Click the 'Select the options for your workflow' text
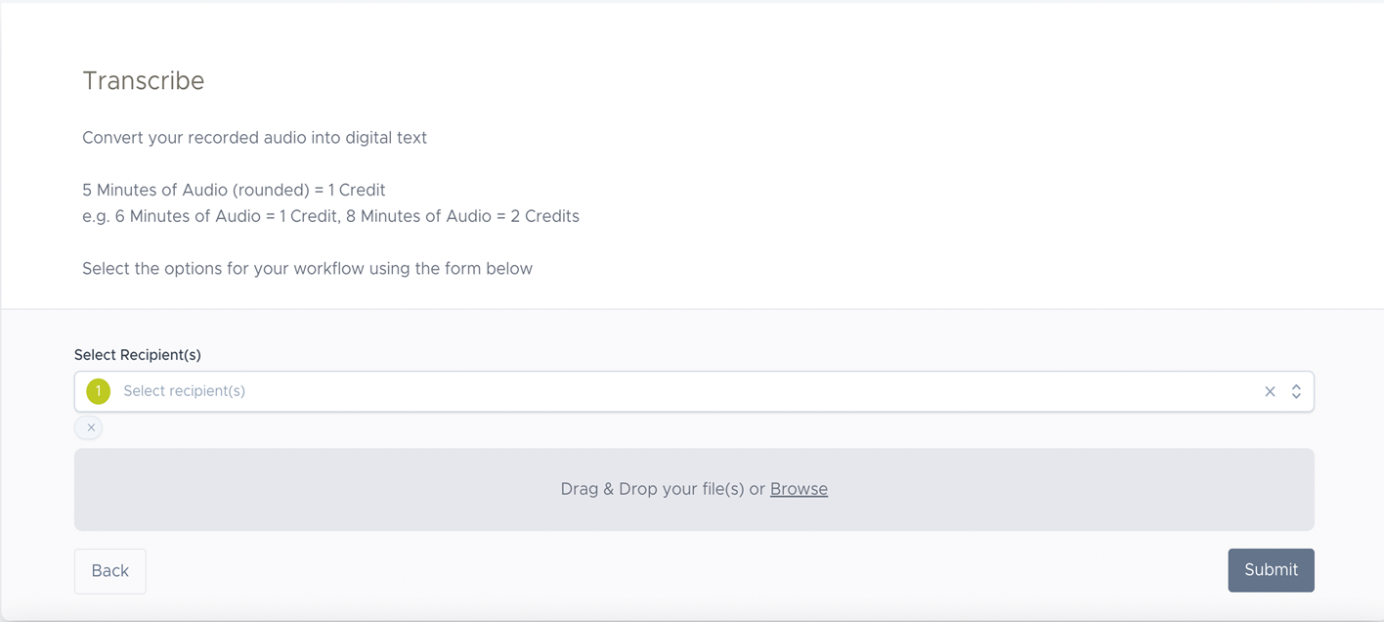1384x622 pixels. (307, 269)
